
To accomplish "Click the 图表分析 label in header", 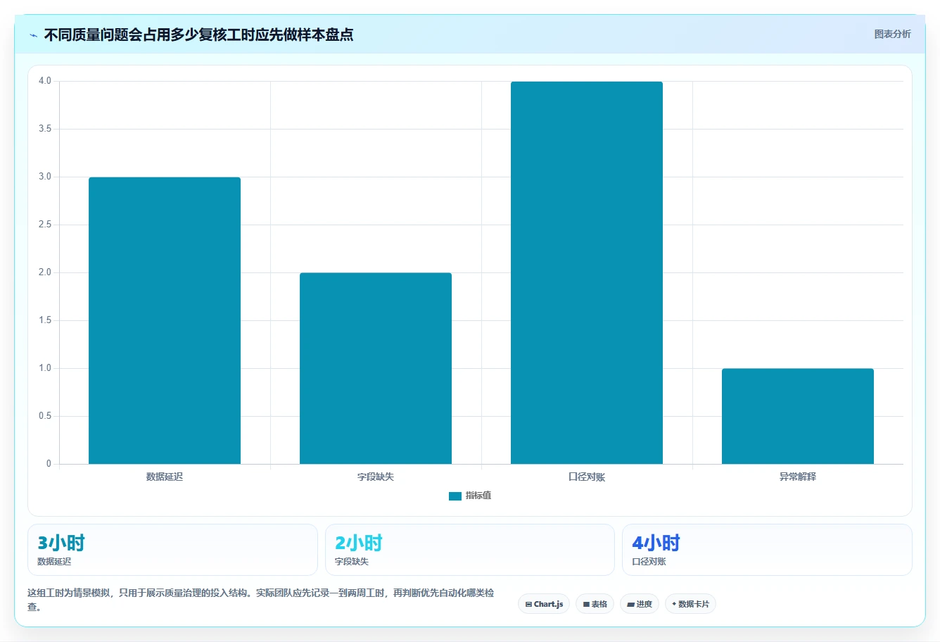I will tap(892, 34).
